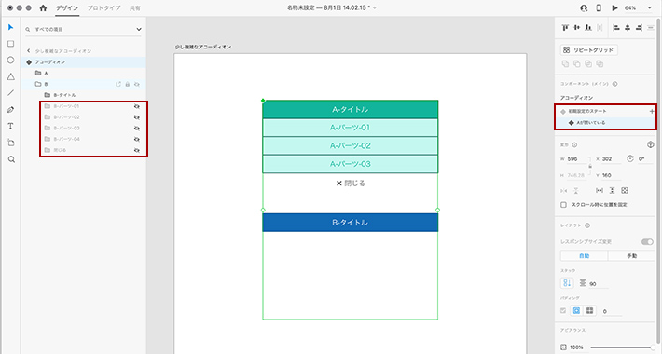Toggle the responsive resize switch
662x354 pixels.
pos(647,242)
